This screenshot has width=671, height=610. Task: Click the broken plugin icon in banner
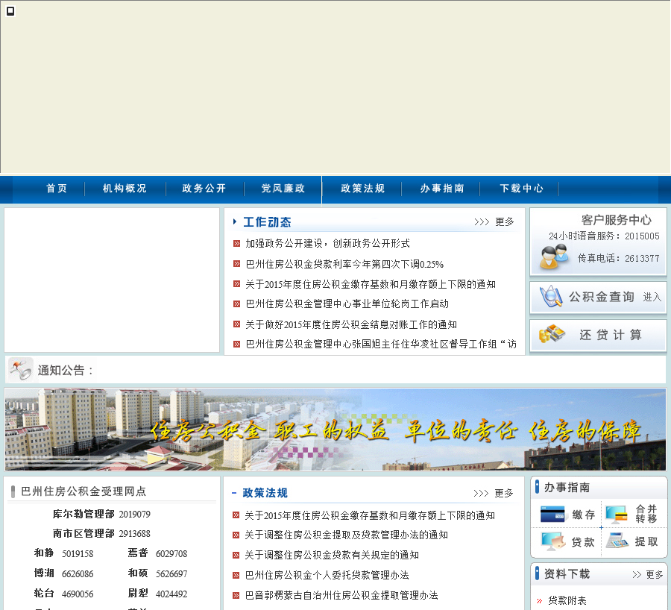(x=10, y=11)
